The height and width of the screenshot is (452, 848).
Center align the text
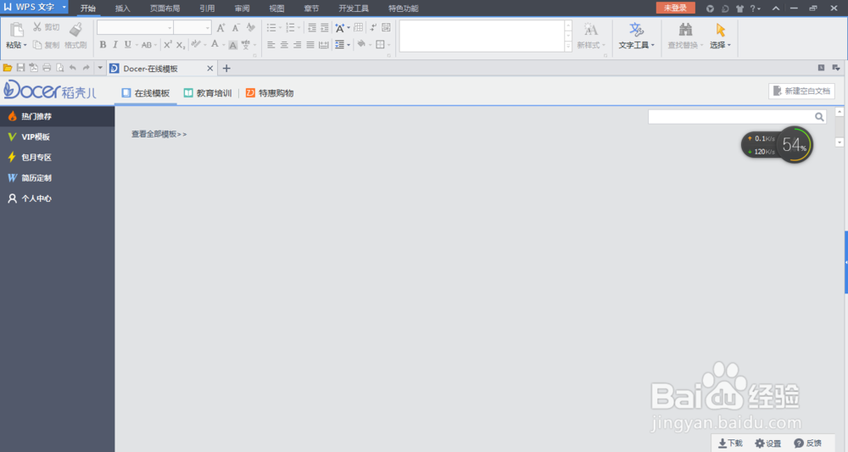coord(284,45)
